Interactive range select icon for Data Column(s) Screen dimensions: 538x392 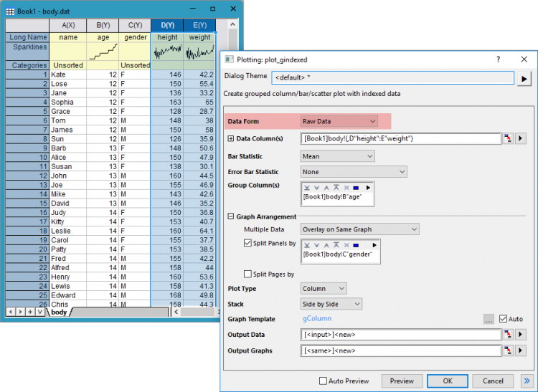coord(508,138)
